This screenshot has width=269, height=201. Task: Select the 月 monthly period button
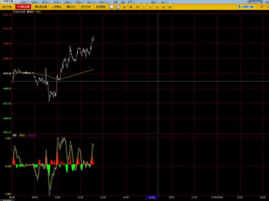click(138, 7)
